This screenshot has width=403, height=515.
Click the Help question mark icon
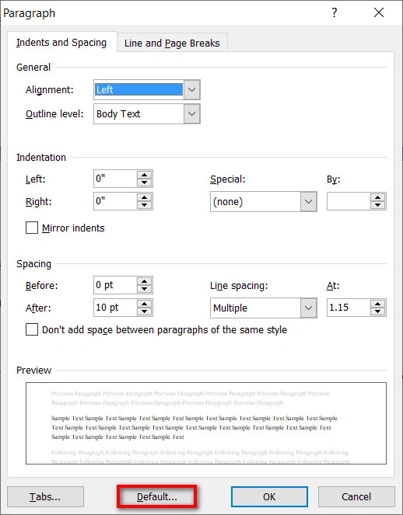click(x=335, y=12)
